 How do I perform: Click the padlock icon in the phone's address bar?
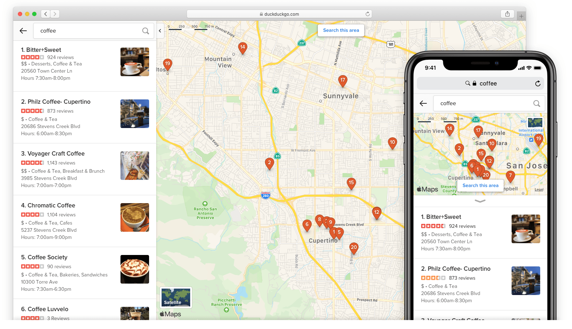pos(474,83)
